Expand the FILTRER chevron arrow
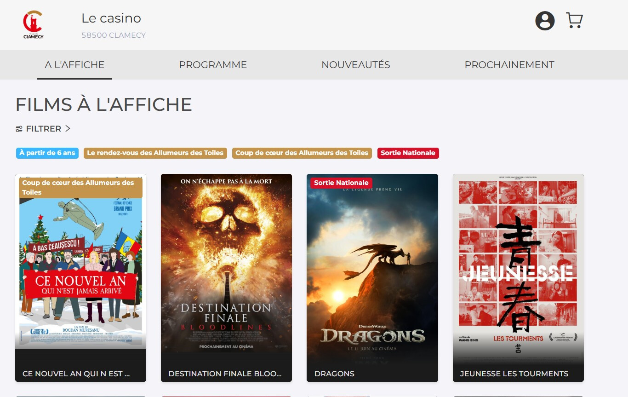 pyautogui.click(x=68, y=129)
